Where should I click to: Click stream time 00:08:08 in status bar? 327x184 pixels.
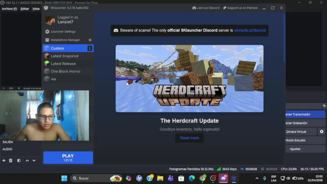point(249,169)
